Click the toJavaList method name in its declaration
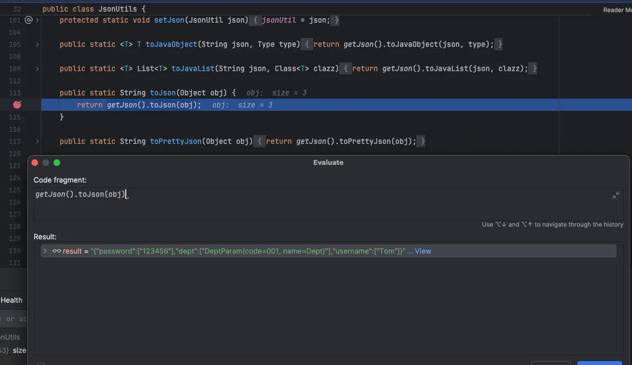 pyautogui.click(x=192, y=68)
